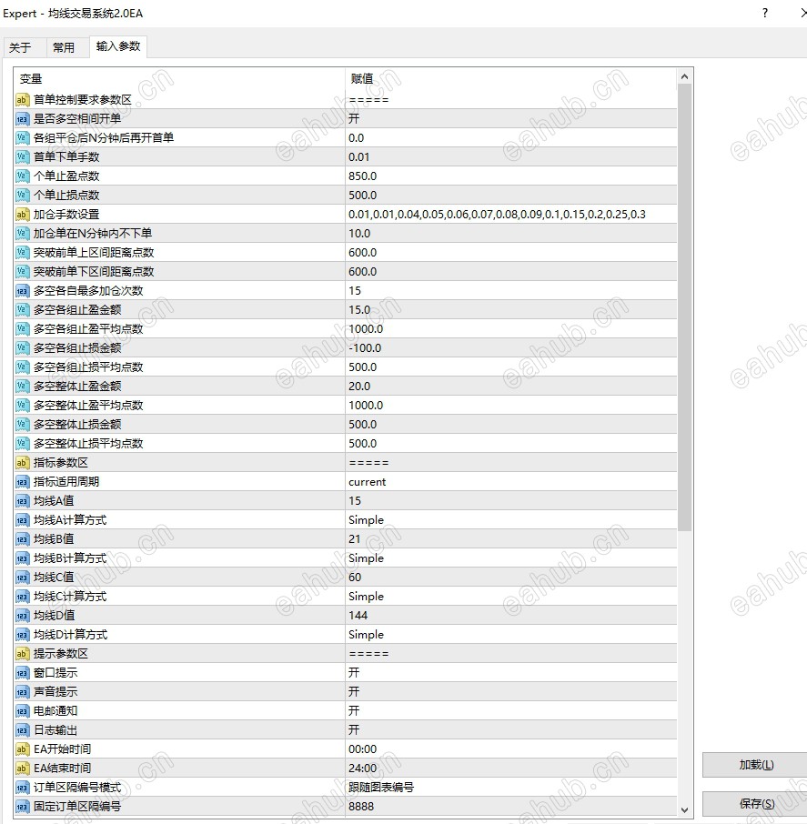Click the double icon beside 多空整体止损金额
Screen dimensions: 807x824
pyautogui.click(x=22, y=424)
